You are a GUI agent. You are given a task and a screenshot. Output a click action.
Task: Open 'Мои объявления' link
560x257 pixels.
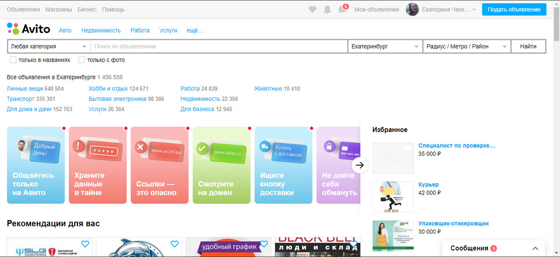tap(377, 9)
